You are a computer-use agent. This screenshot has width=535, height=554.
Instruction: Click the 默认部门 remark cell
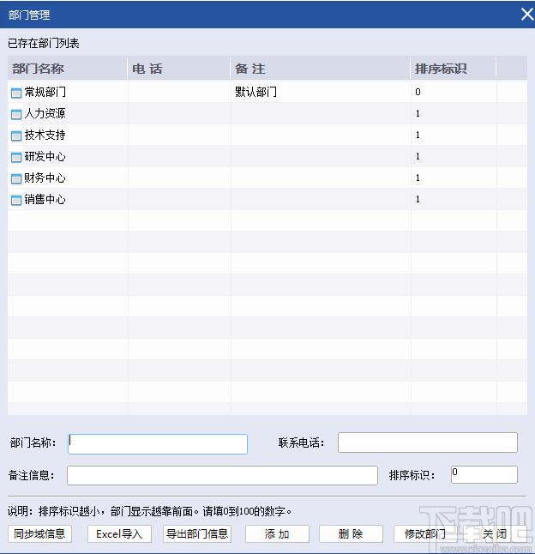256,93
